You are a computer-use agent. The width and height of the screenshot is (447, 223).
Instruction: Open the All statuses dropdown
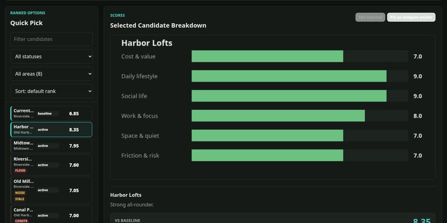point(51,57)
